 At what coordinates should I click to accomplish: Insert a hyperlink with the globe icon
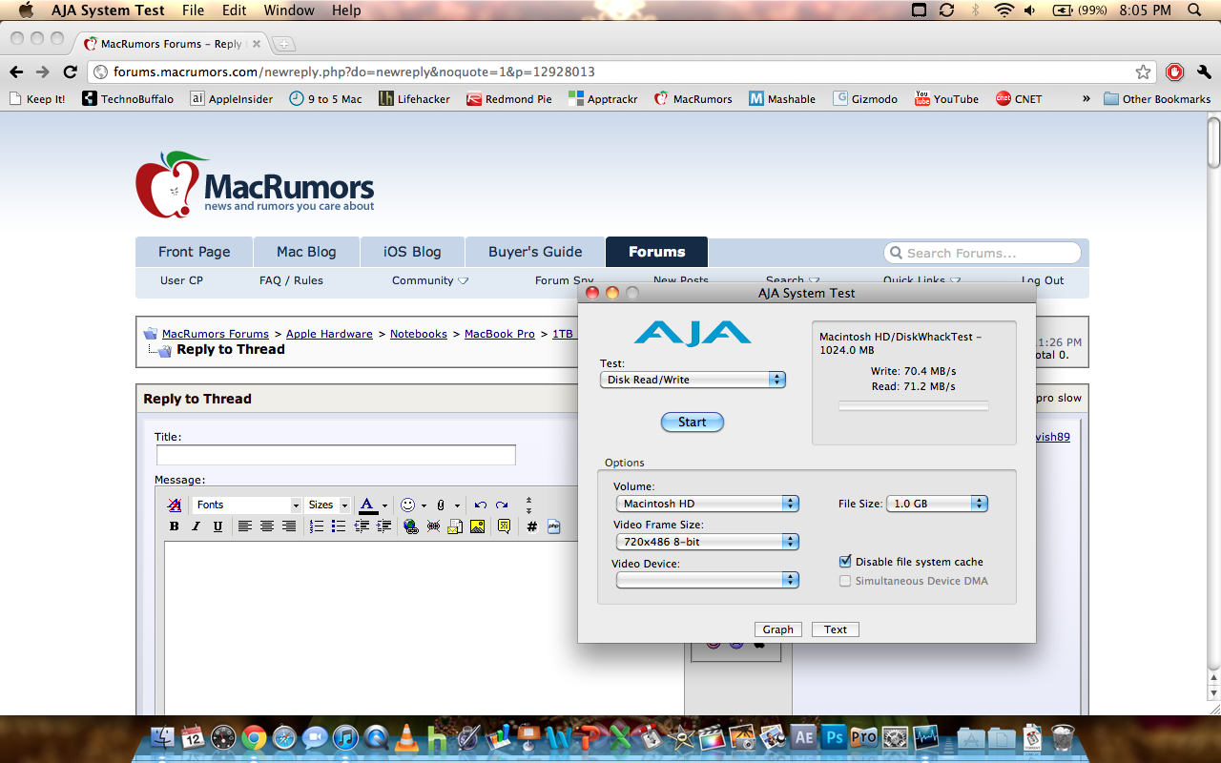[411, 526]
